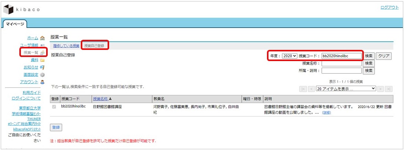Open ホーム in the sidebar
Viewport: 404px width, 150px height.
point(33,38)
